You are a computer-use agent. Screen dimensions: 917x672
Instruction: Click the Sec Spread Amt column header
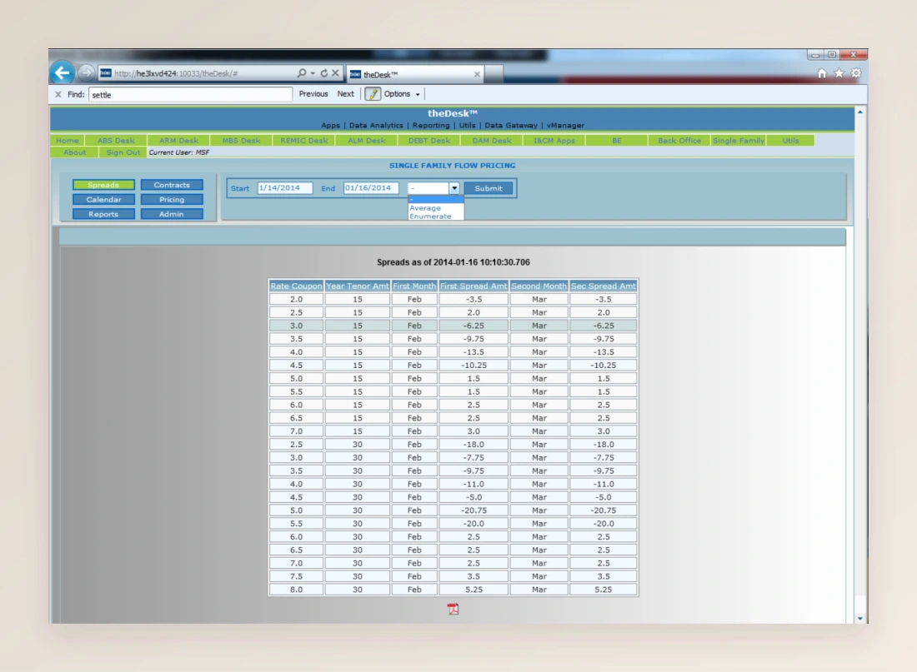(x=603, y=286)
